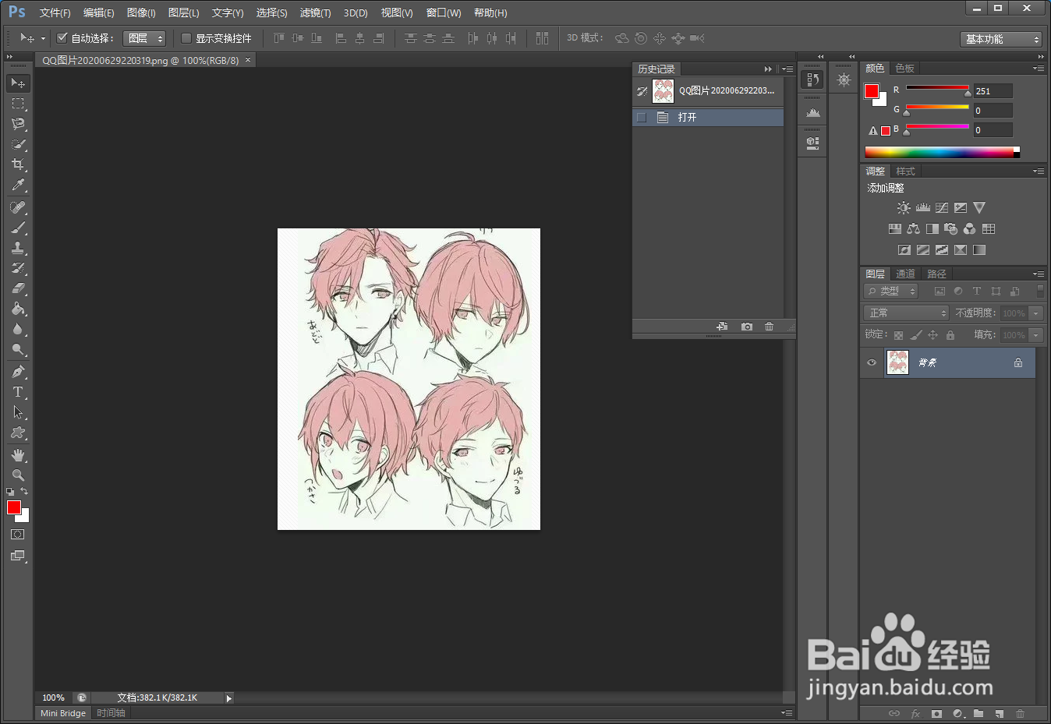1051x724 pixels.
Task: Select the Eyedropper tool
Action: pyautogui.click(x=18, y=185)
